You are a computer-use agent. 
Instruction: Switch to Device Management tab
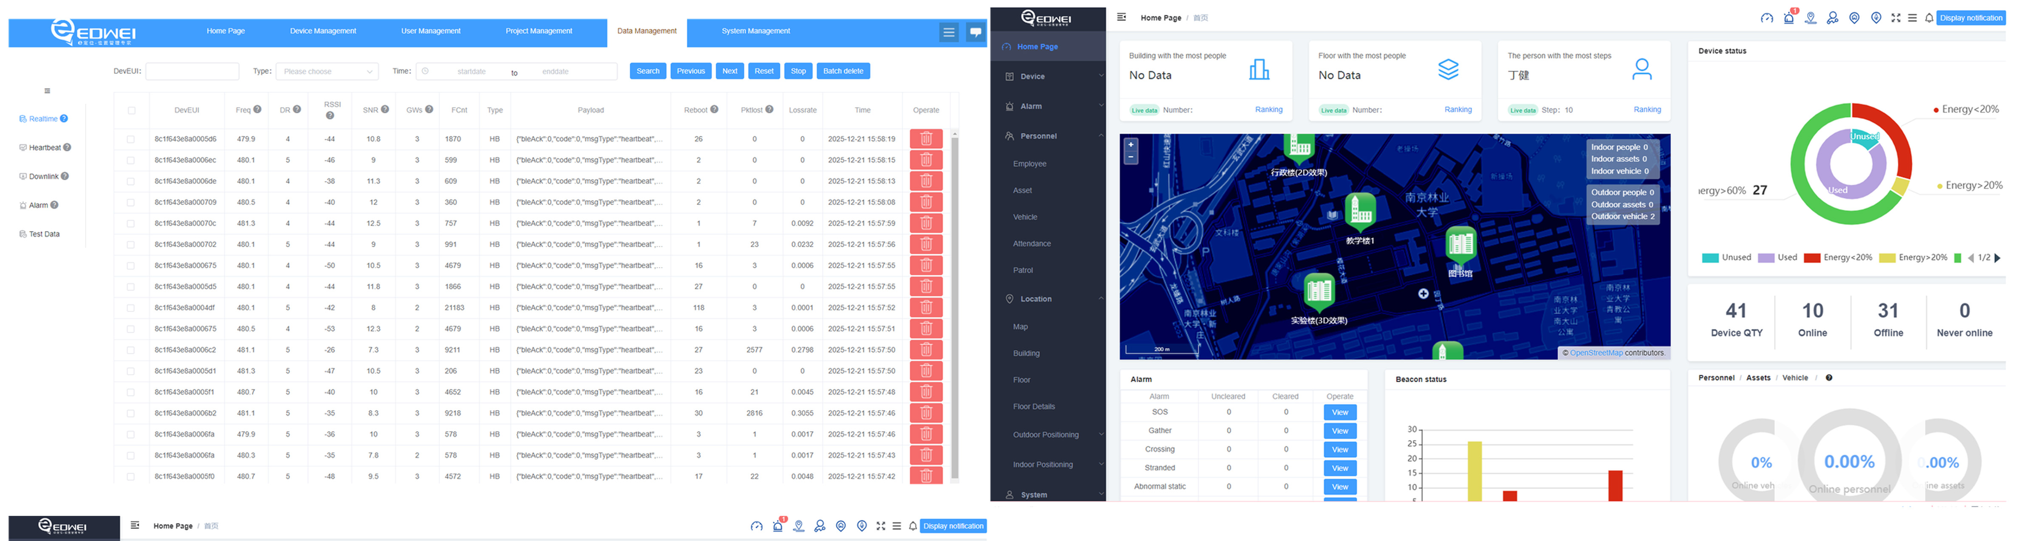click(323, 32)
